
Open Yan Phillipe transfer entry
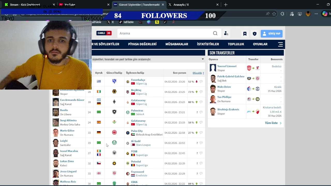(224, 97)
